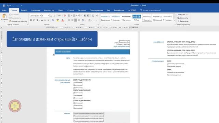This screenshot has height=123, width=219.
Task: Customize the Quick Access Toolbar
Action: tap(22, 5)
